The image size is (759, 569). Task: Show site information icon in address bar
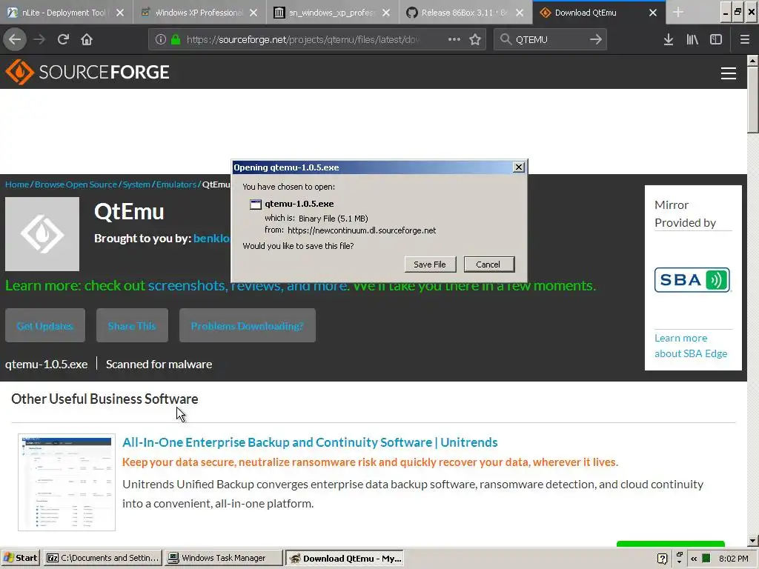(161, 39)
